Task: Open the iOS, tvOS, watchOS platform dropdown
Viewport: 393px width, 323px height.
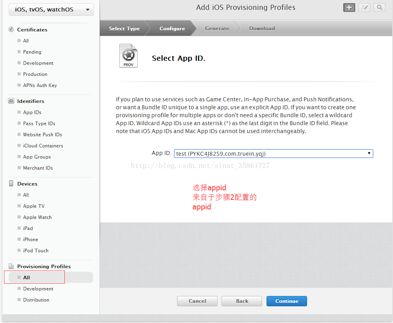Action: tap(51, 10)
